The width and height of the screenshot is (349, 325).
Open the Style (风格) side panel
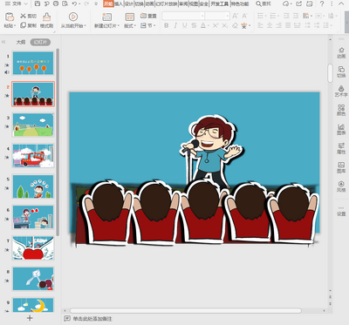point(341,186)
